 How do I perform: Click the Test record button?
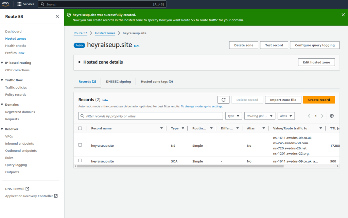tap(274, 45)
